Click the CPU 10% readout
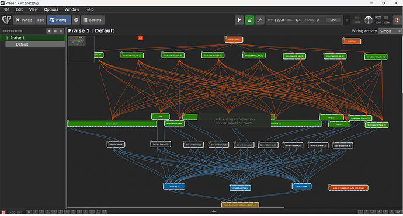This screenshot has width=403, height=216. click(383, 23)
